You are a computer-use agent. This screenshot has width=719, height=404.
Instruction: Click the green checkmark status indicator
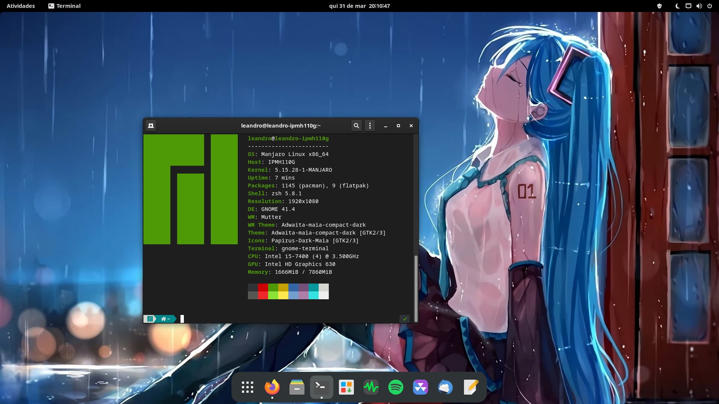405,319
